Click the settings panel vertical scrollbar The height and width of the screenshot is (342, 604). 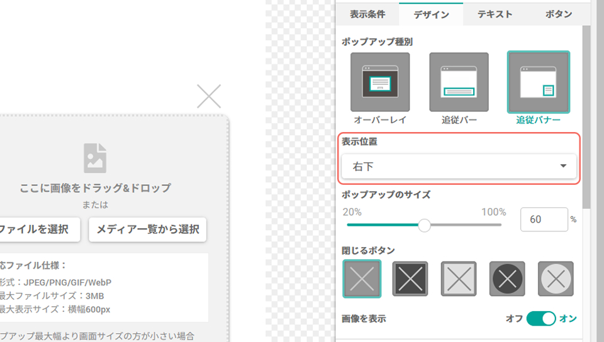[x=586, y=118]
